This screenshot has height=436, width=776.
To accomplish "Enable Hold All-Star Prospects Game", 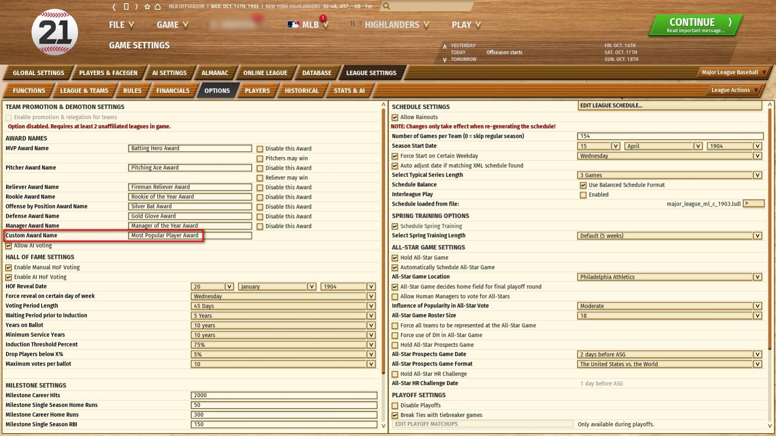I will pos(395,345).
